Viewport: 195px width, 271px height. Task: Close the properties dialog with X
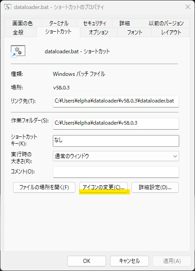point(188,7)
